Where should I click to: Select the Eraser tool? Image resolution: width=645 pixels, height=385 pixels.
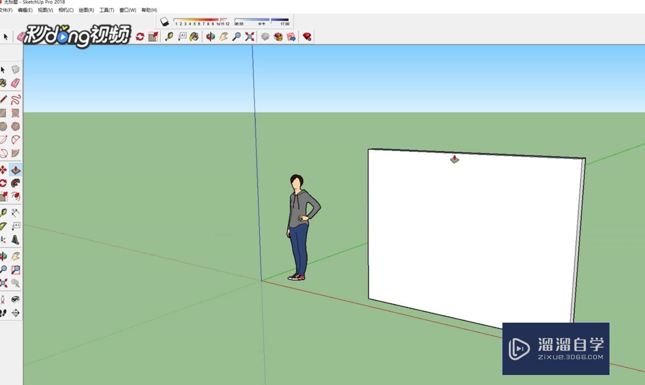16,83
